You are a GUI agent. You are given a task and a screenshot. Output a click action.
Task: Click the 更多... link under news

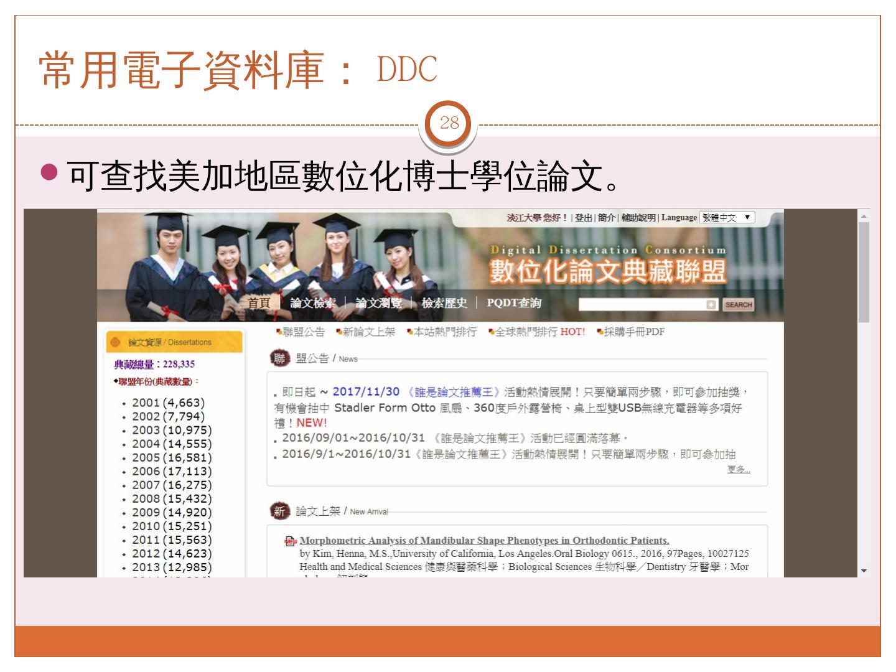tap(739, 470)
